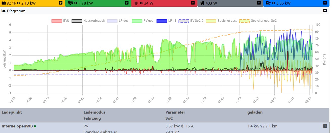Click the plus icon on house consumption card
The height and width of the screenshot is (133, 332).
pyautogui.click(x=259, y=3)
